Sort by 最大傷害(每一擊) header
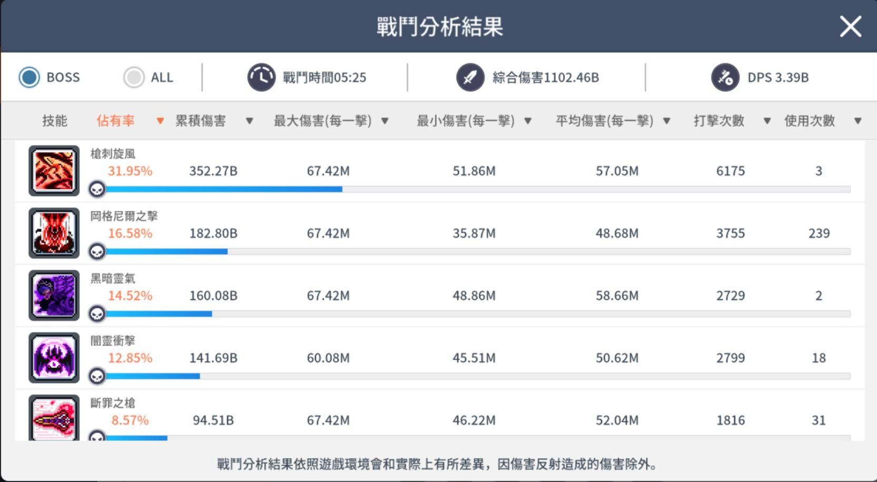Image resolution: width=877 pixels, height=482 pixels. tap(322, 121)
